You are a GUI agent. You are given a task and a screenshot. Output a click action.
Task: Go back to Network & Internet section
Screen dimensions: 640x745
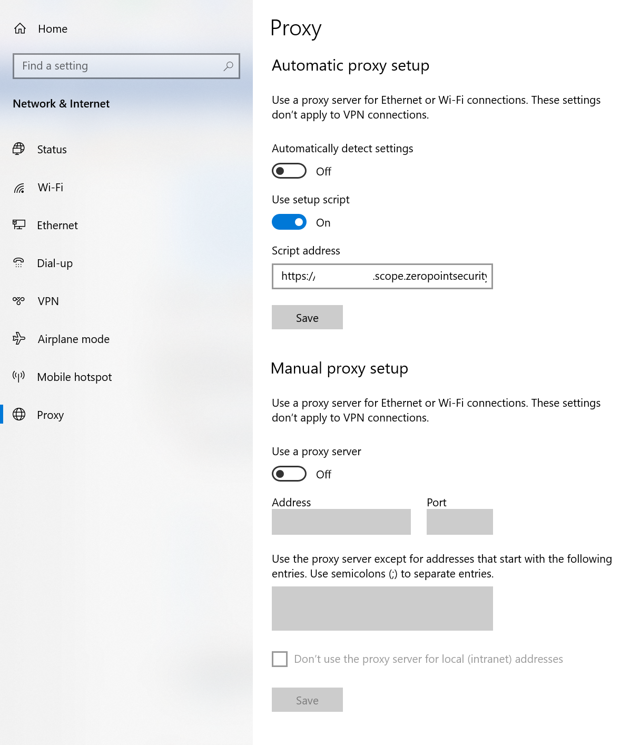(62, 104)
